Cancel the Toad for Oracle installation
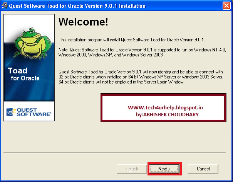The width and height of the screenshot is (233, 182). pyautogui.click(x=203, y=169)
